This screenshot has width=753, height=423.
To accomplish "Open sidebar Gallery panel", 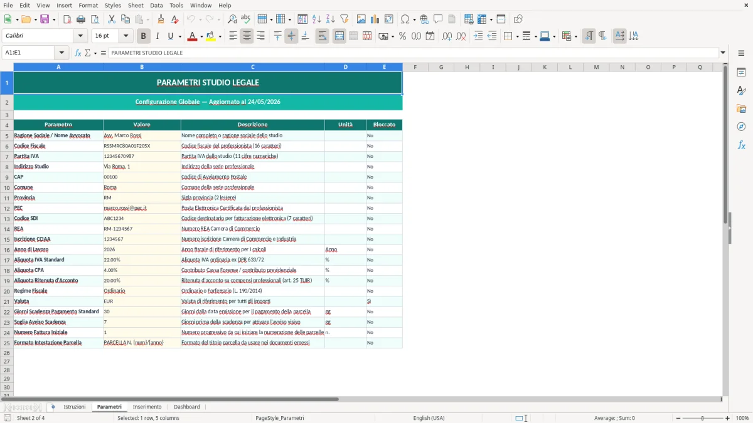I will (x=741, y=109).
